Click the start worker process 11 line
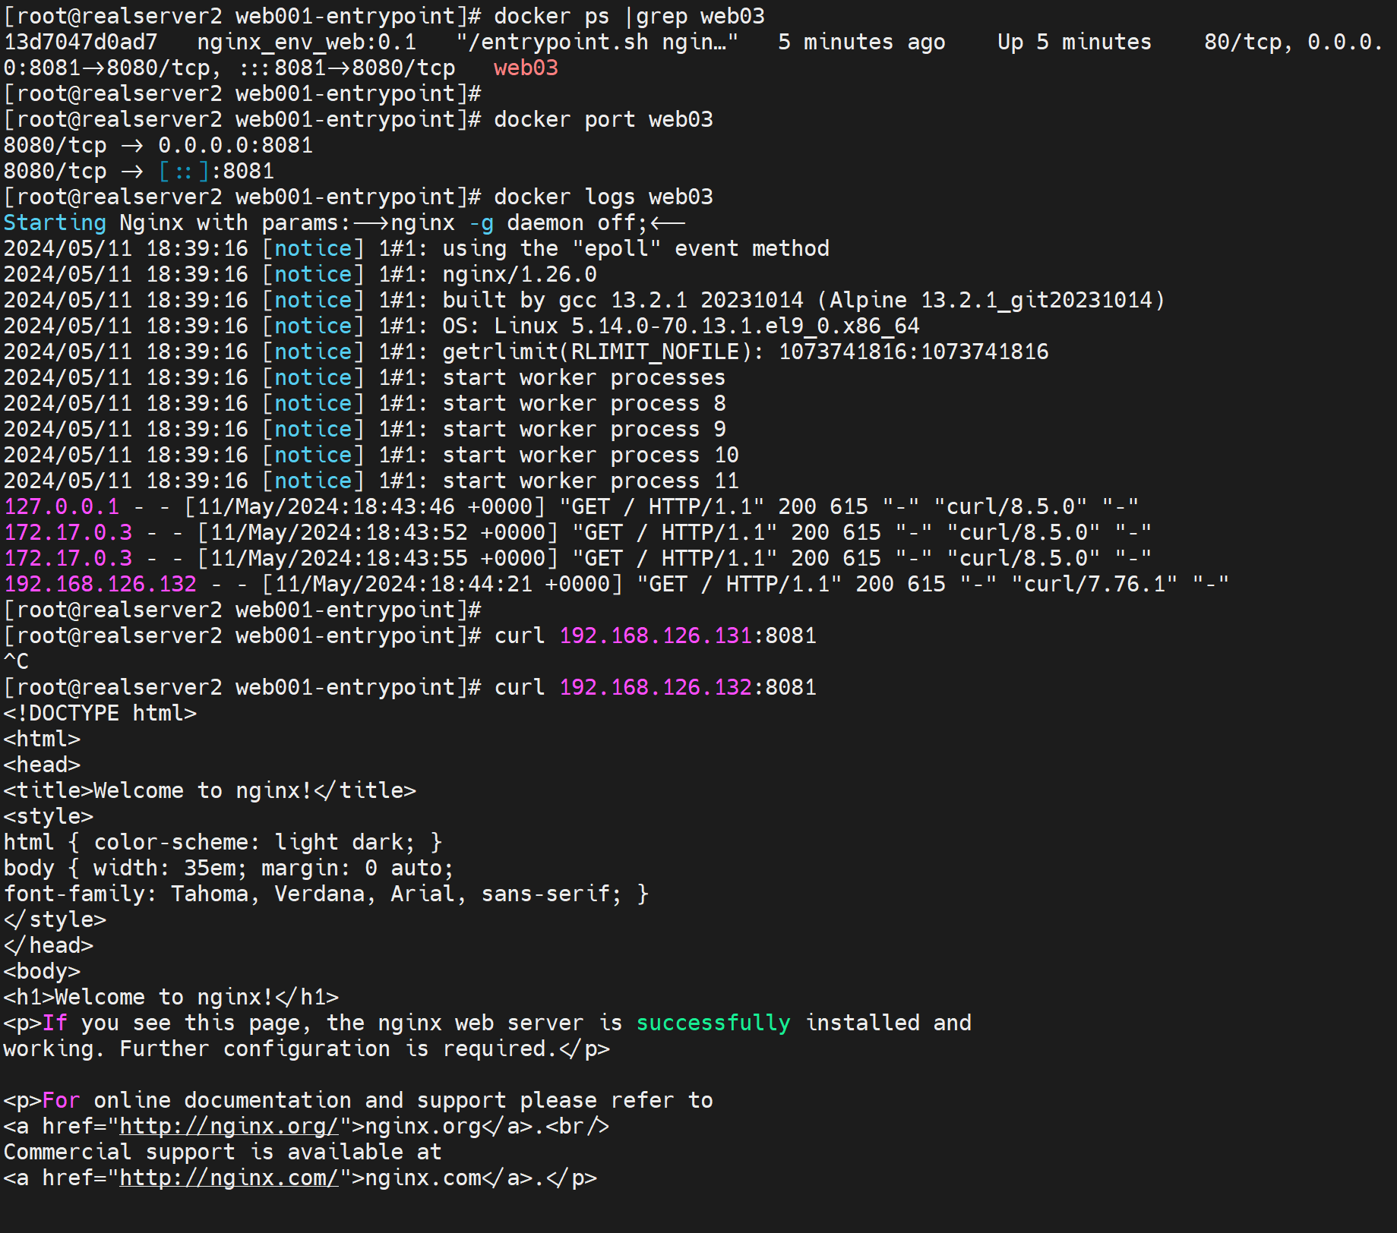 point(590,481)
